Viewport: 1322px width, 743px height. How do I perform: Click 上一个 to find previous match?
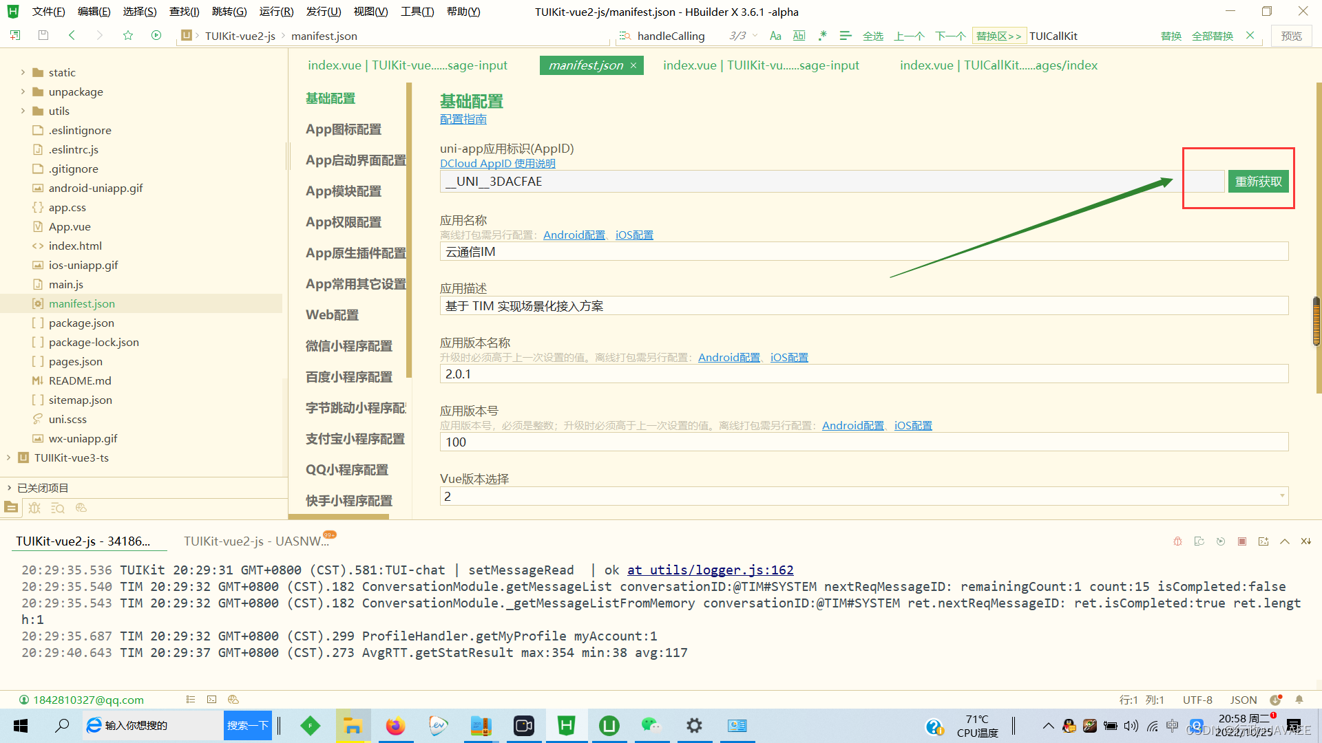click(x=909, y=36)
